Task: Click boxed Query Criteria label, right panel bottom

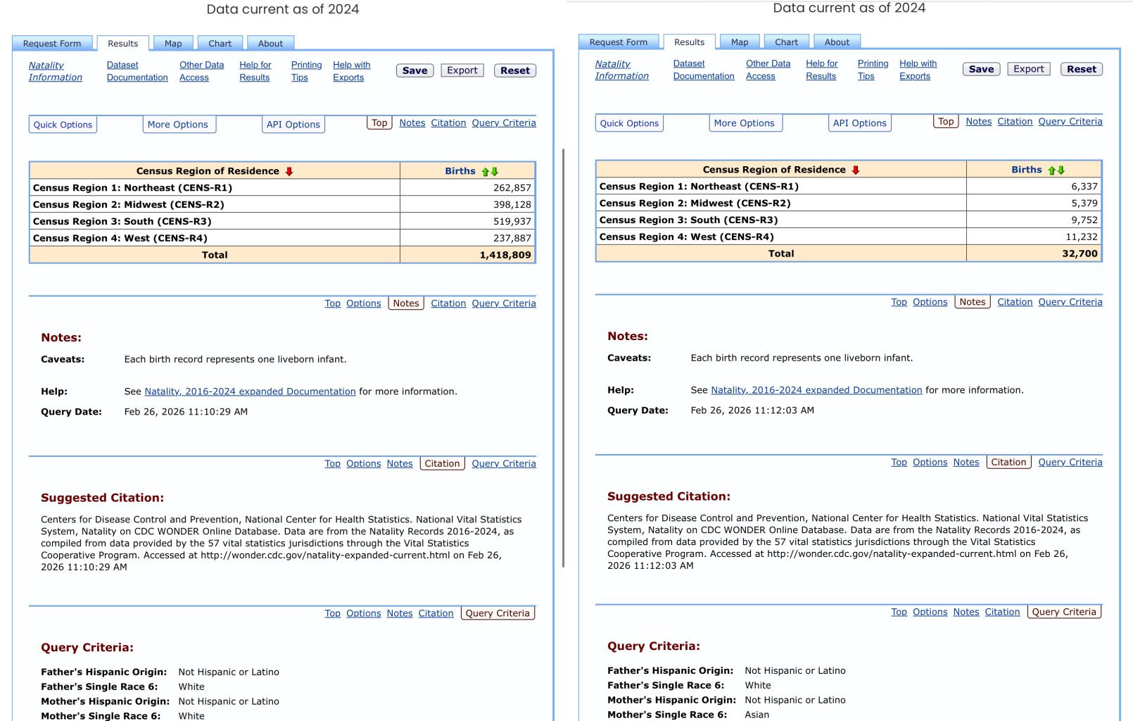Action: pos(1064,613)
